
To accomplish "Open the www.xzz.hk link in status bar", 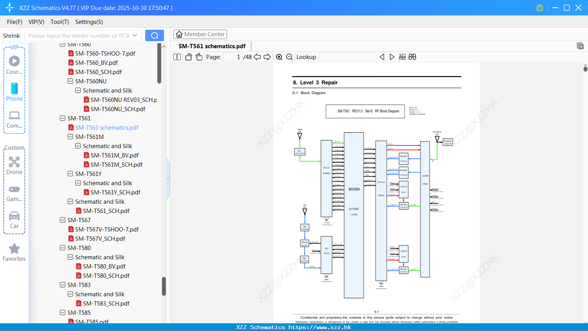I will [x=320, y=327].
